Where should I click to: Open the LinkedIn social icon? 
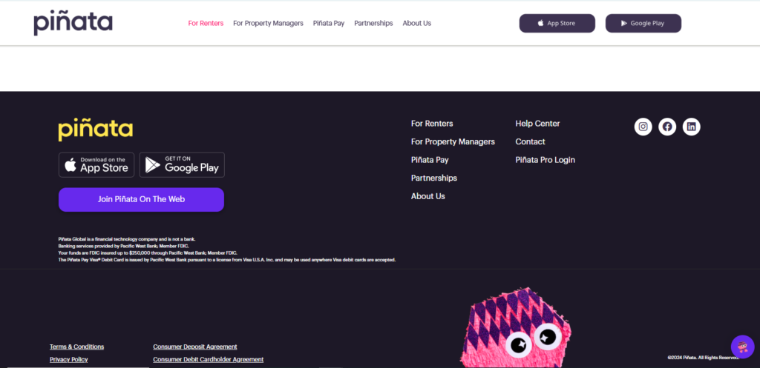(691, 127)
